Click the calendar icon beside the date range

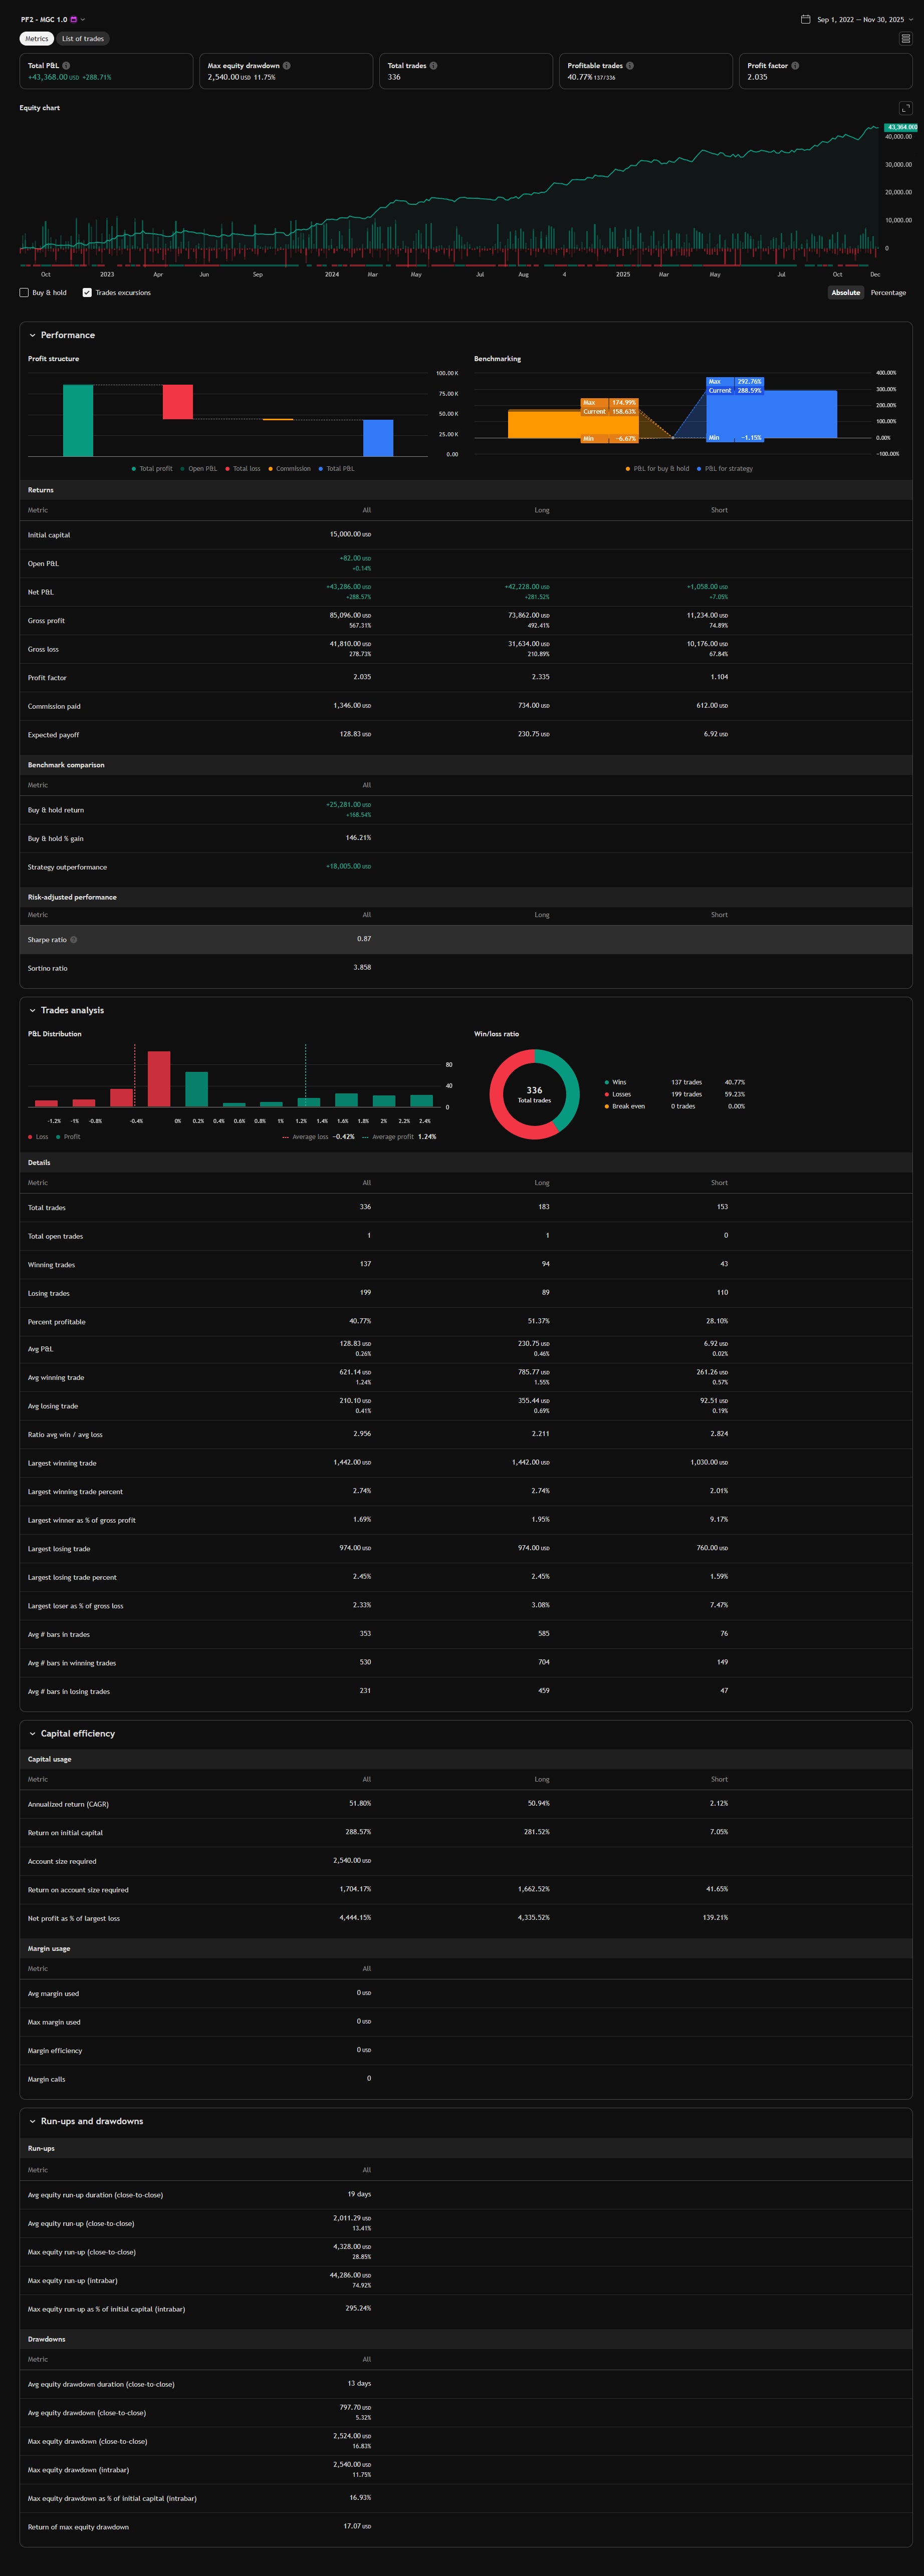tap(805, 19)
